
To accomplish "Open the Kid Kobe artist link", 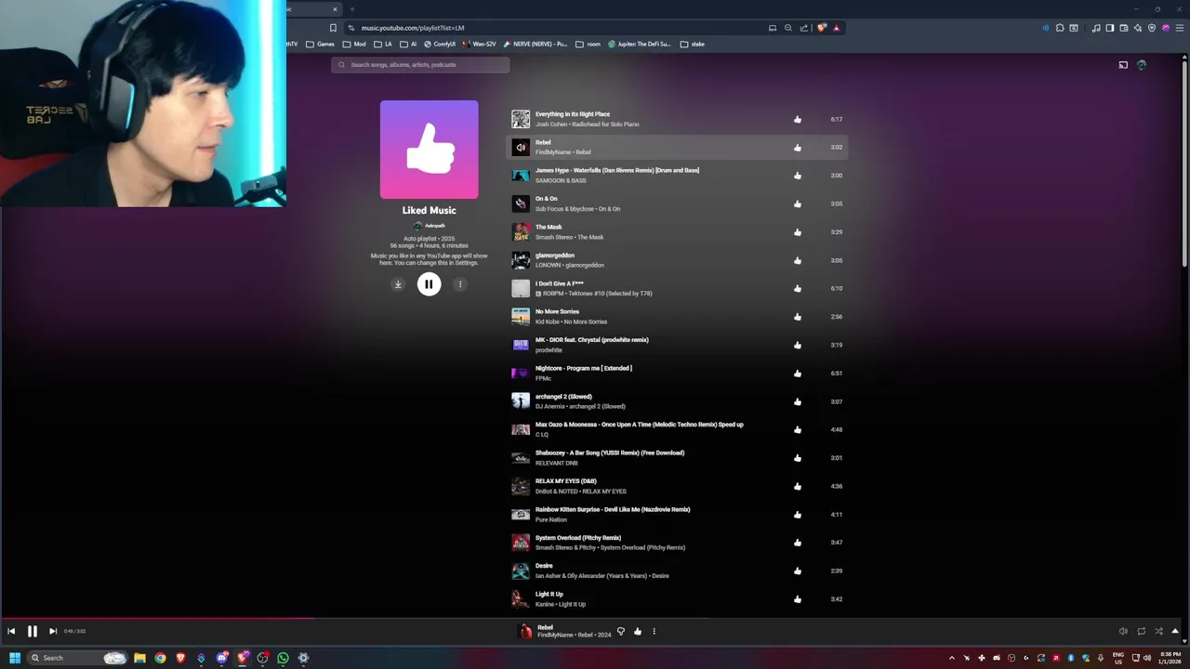I will click(547, 321).
